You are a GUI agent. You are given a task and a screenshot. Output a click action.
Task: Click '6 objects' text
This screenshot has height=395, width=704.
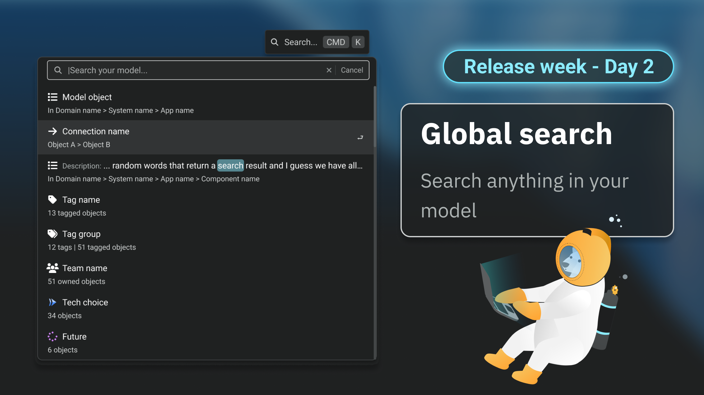(63, 350)
